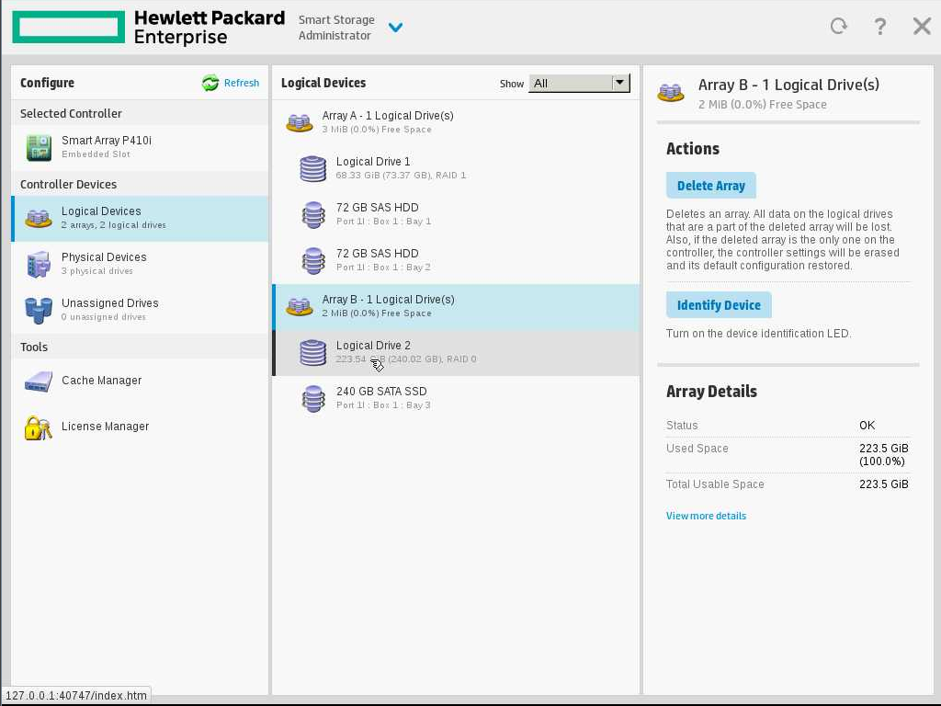Click the Physical Devices sidebar icon
Viewport: 941px width, 706px height.
[39, 264]
